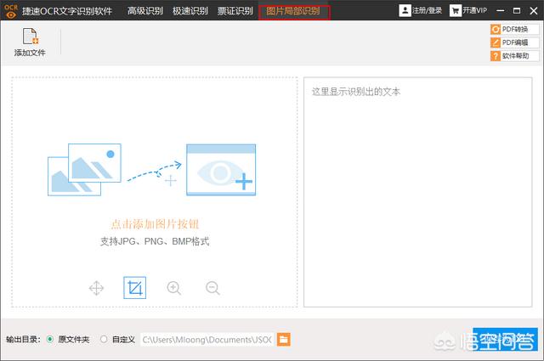This screenshot has height=361, width=544.
Task: Maximize the OCR window
Action: [x=517, y=11]
